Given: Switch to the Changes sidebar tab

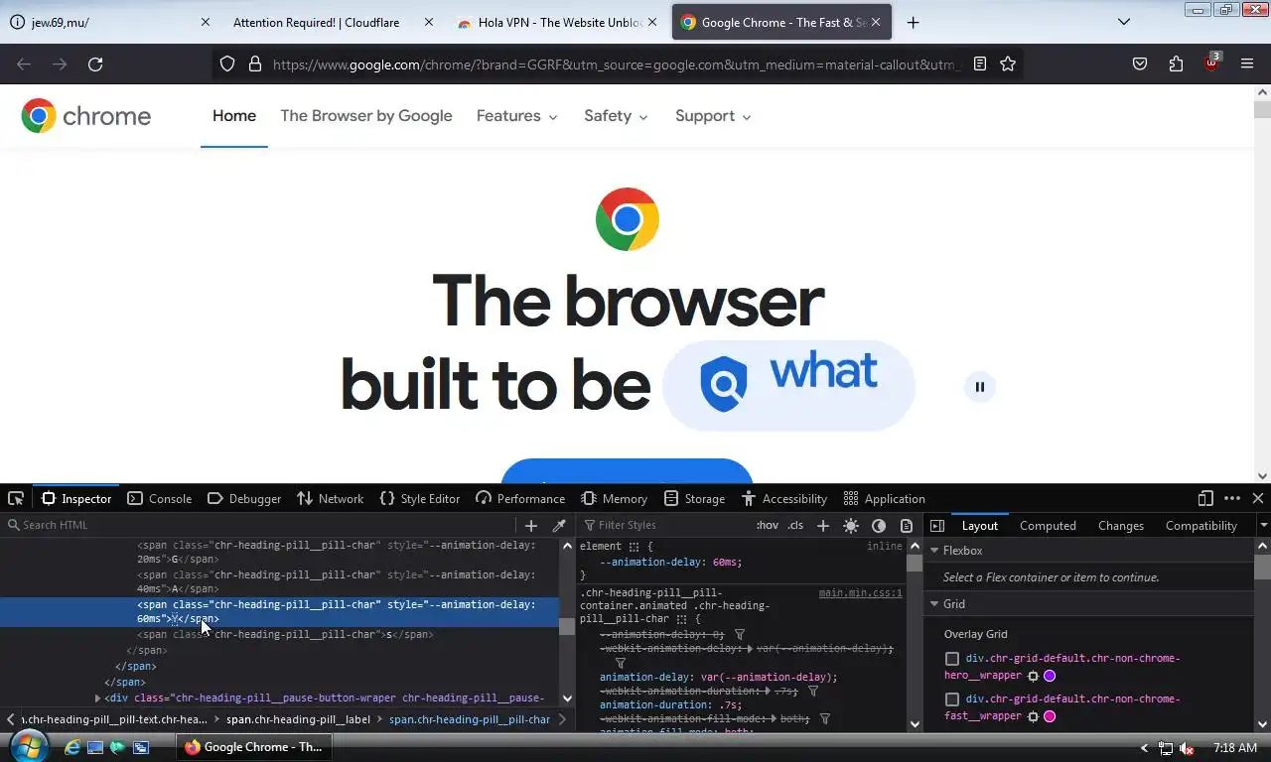Looking at the screenshot, I should point(1121,525).
